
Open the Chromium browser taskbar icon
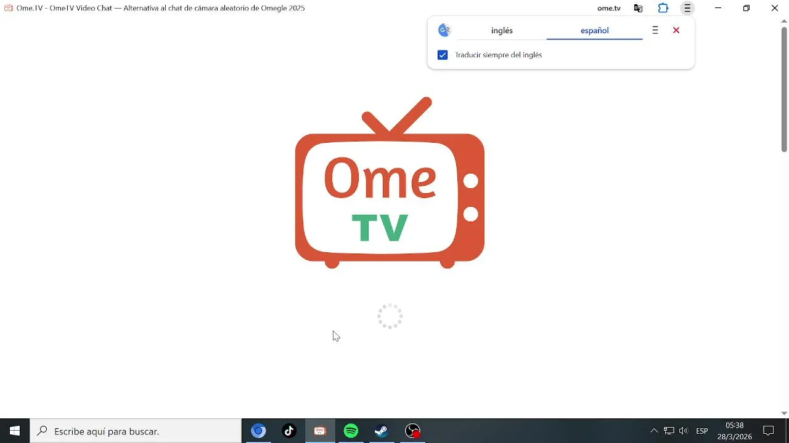(x=259, y=431)
